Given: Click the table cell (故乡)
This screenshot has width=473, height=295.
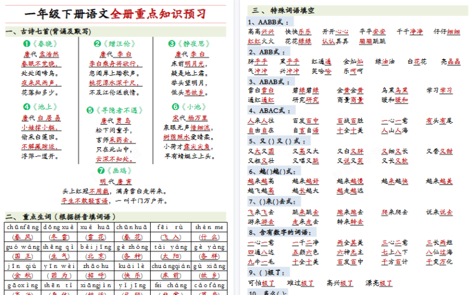Looking at the screenshot, I should [209, 275].
